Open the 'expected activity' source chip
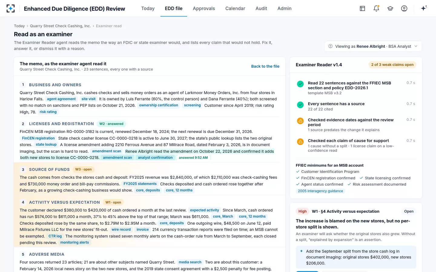The width and height of the screenshot is (436, 272). [204, 210]
